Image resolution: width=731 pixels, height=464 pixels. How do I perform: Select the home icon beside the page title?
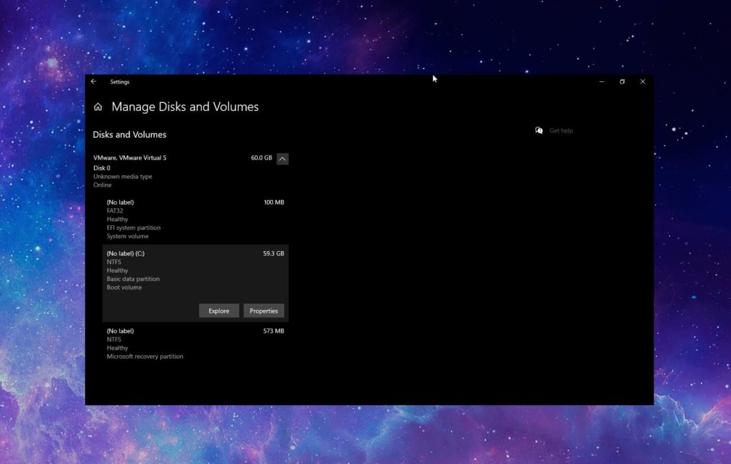coord(98,107)
